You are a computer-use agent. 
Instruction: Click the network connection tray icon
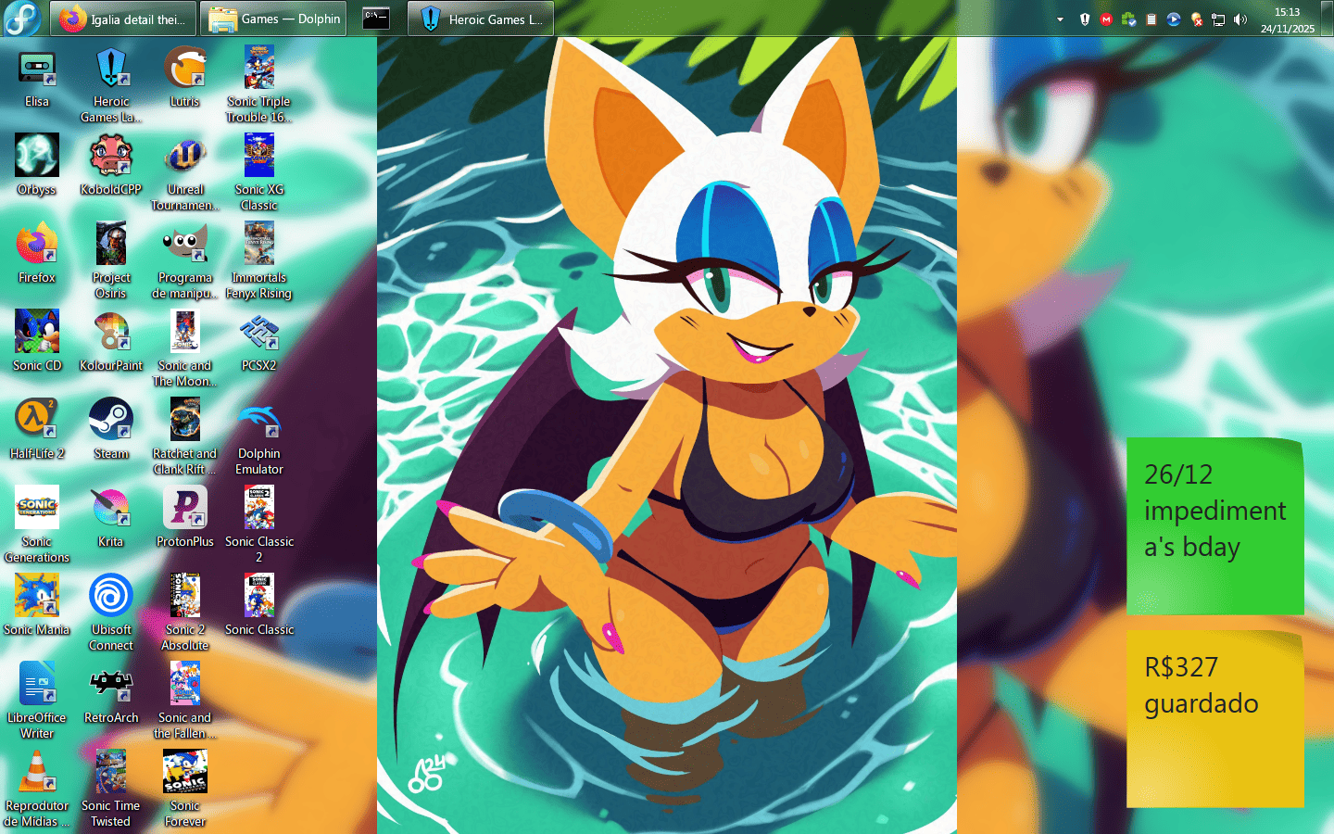1218,19
